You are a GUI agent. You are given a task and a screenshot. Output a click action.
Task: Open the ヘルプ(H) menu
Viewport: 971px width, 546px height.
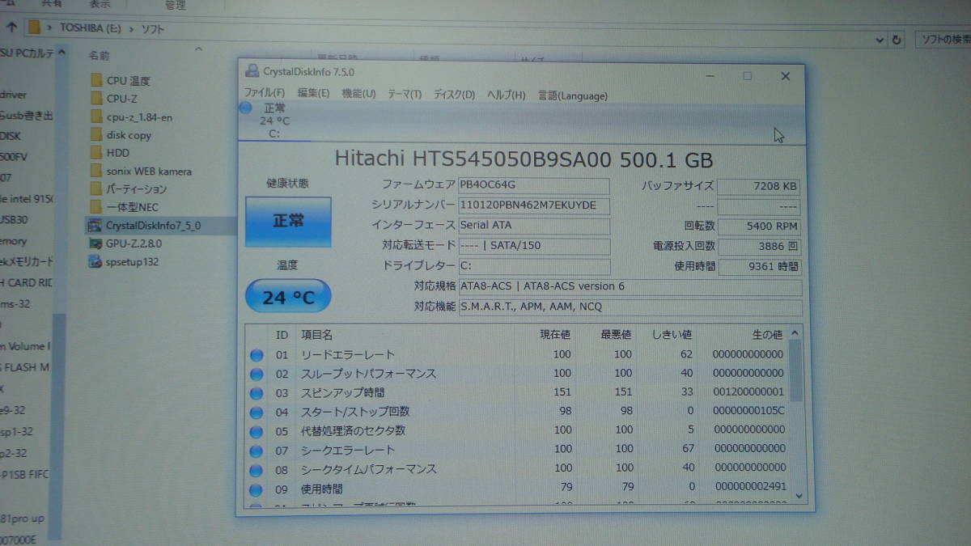[506, 95]
